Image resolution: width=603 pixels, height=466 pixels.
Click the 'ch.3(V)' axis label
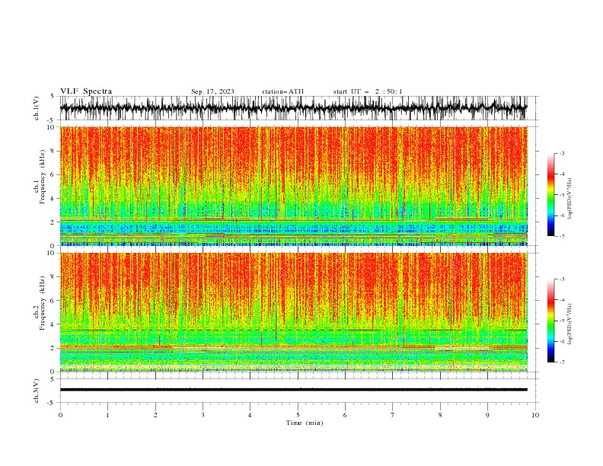click(37, 391)
